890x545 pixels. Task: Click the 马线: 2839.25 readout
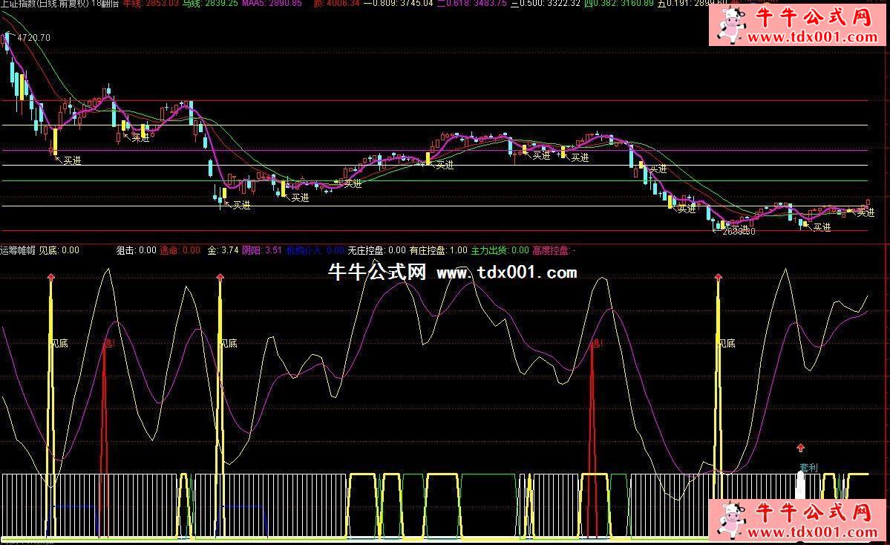point(210,4)
